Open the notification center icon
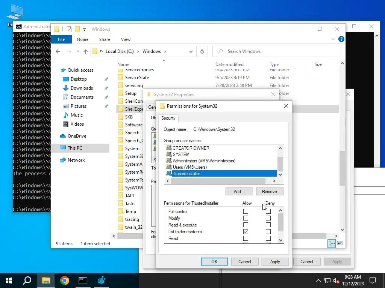 point(373,280)
